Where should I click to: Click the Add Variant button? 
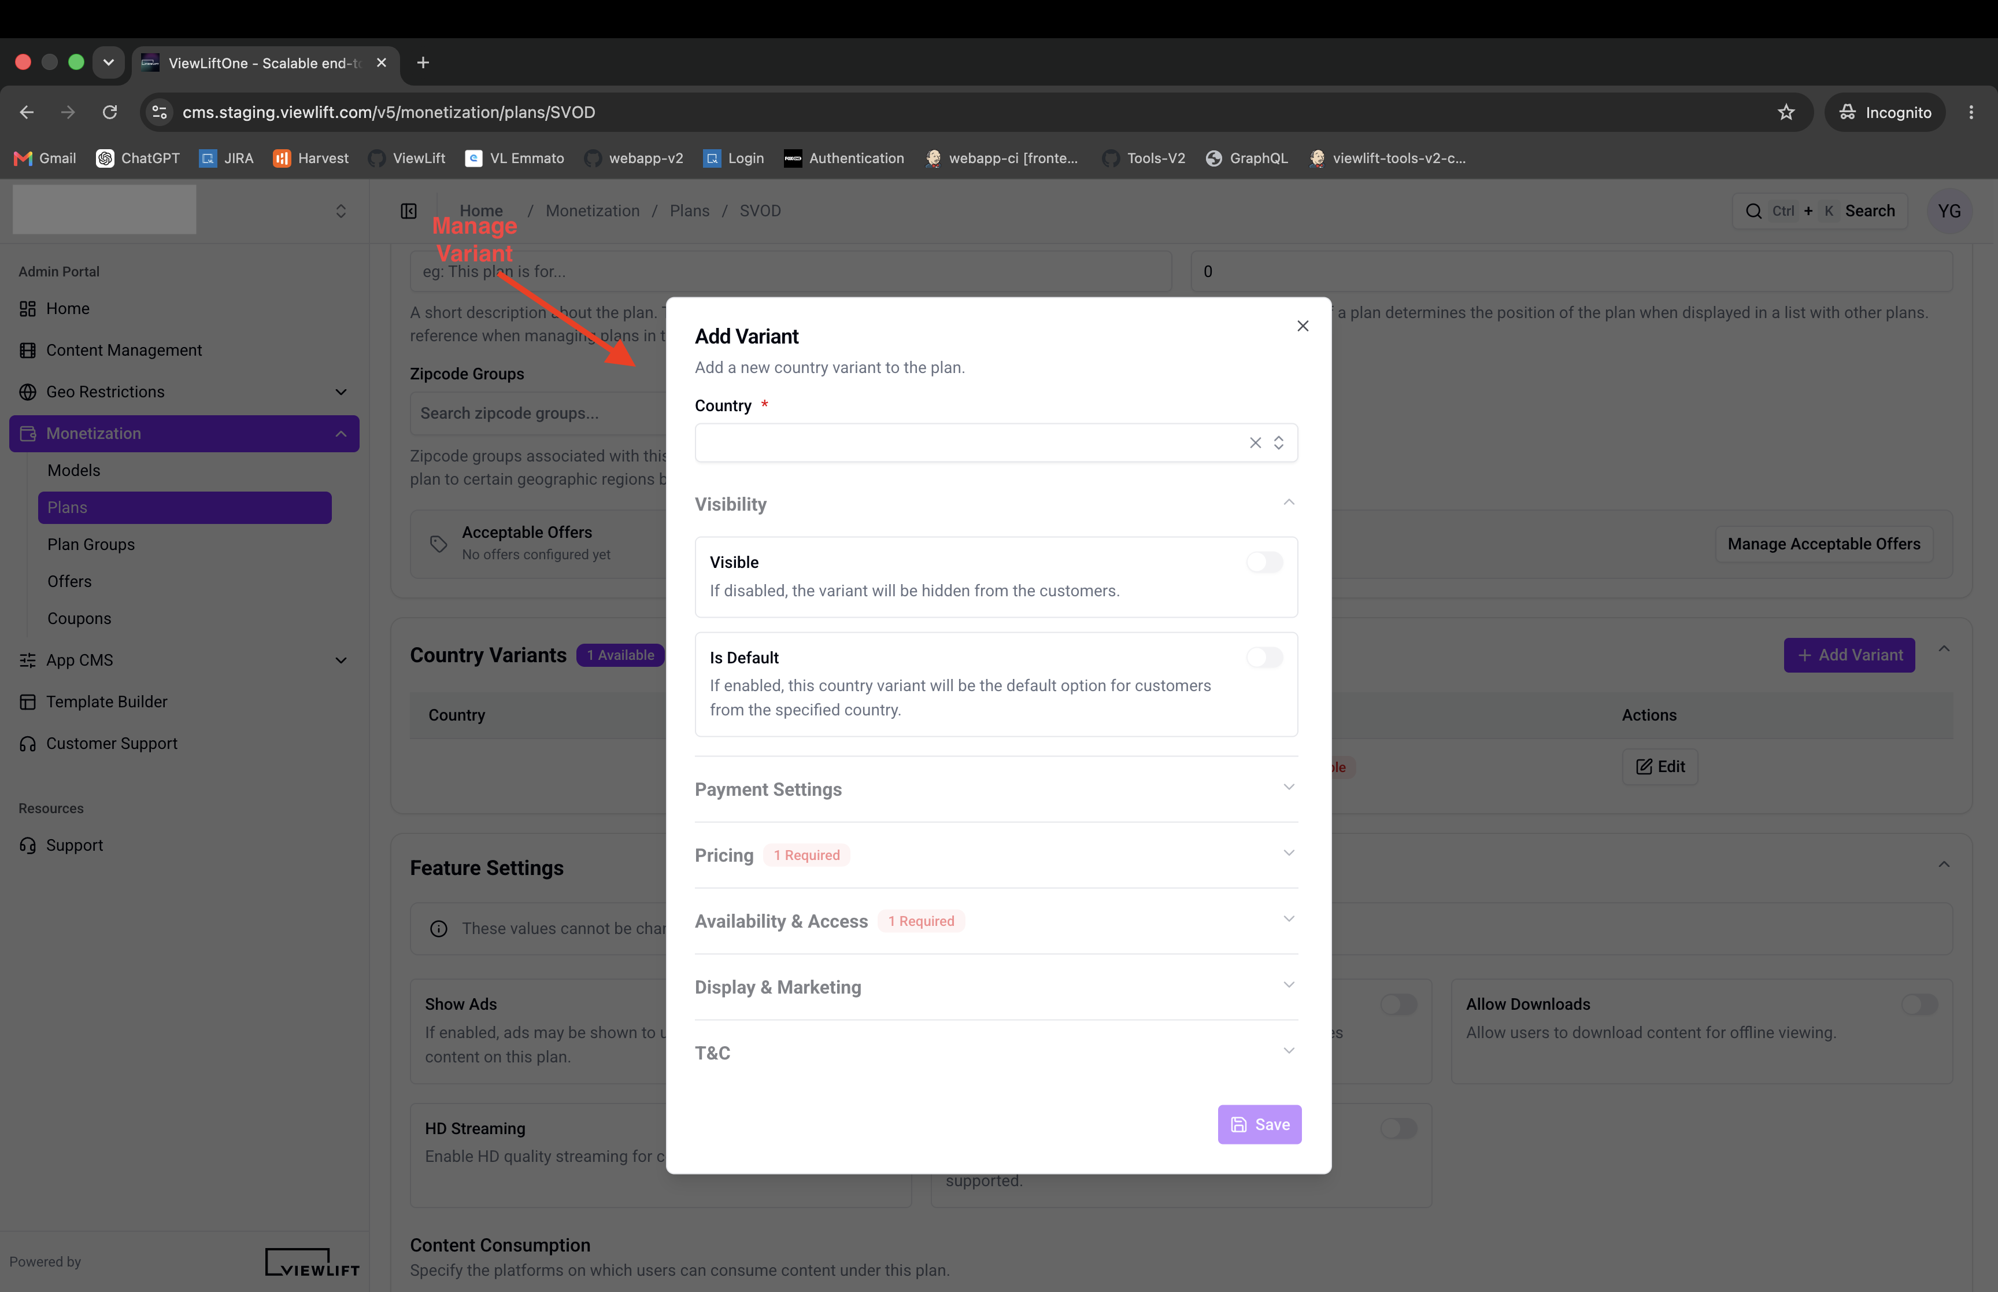(1849, 655)
